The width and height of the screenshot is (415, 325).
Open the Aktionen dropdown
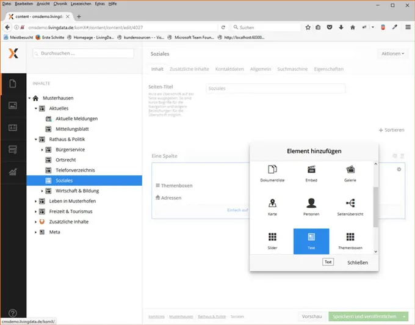click(x=392, y=54)
